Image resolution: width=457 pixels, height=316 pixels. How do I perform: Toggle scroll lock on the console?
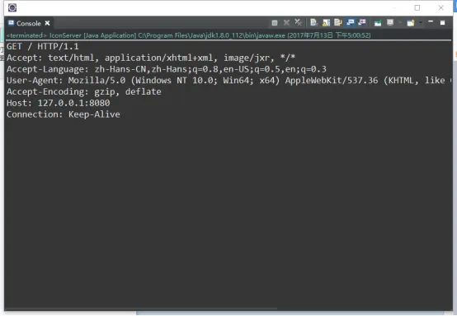326,22
